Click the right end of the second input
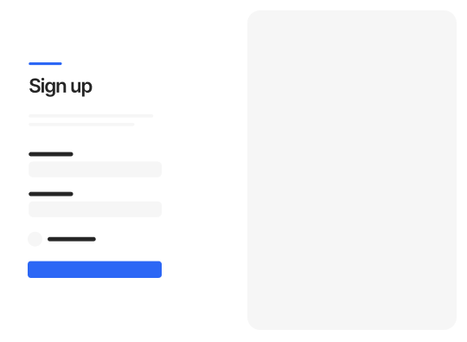The image size is (467, 342). click(157, 210)
